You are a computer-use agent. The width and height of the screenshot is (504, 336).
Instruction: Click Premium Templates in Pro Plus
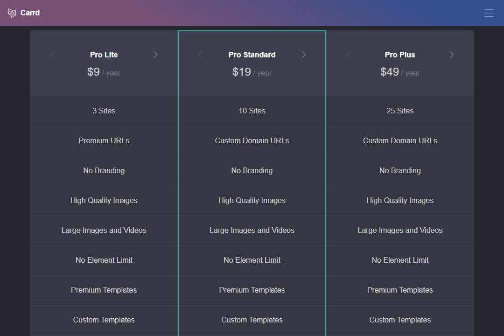(x=400, y=290)
